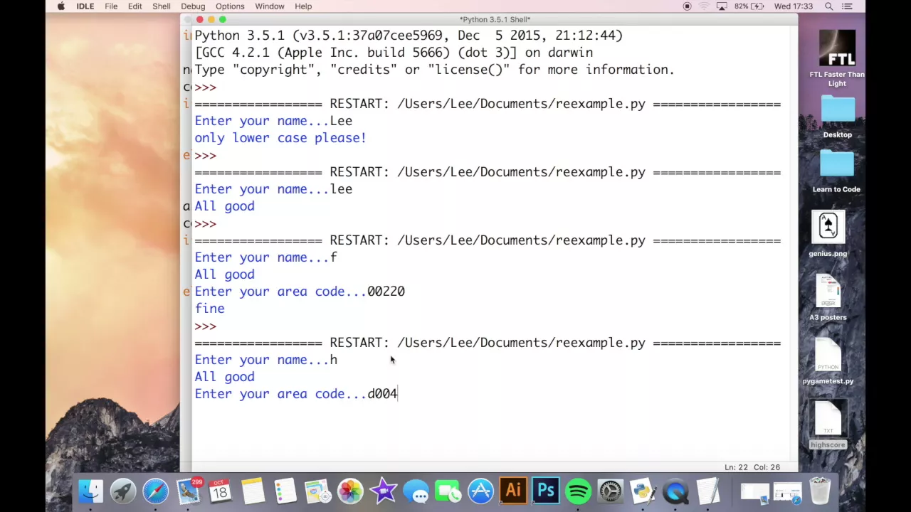This screenshot has width=911, height=512.
Task: Click the Col: 26 status indicator
Action: [x=767, y=467]
